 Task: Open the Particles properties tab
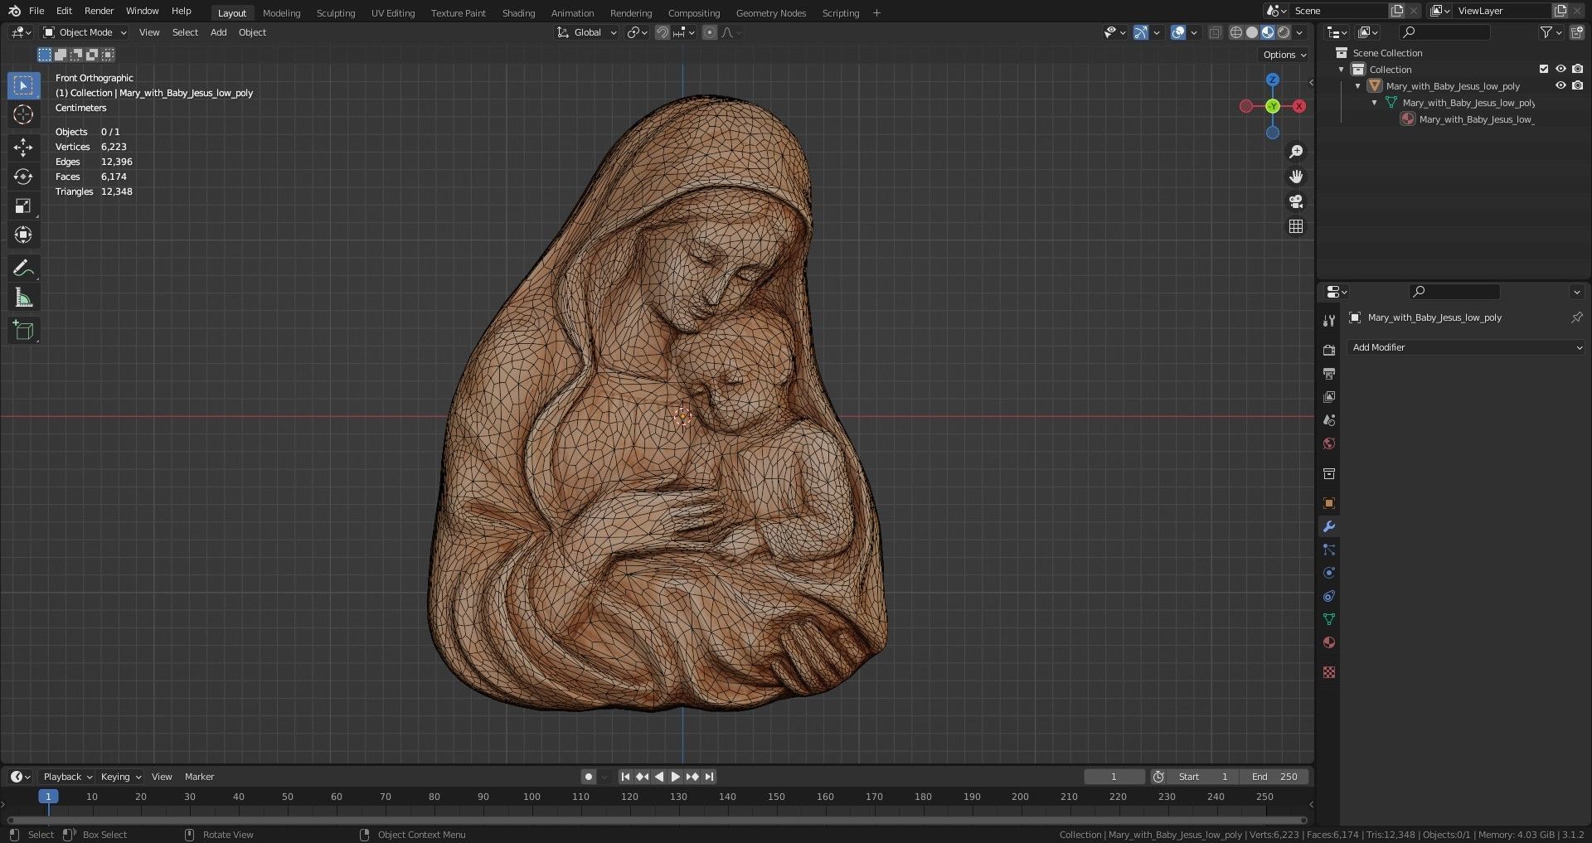[x=1329, y=550]
